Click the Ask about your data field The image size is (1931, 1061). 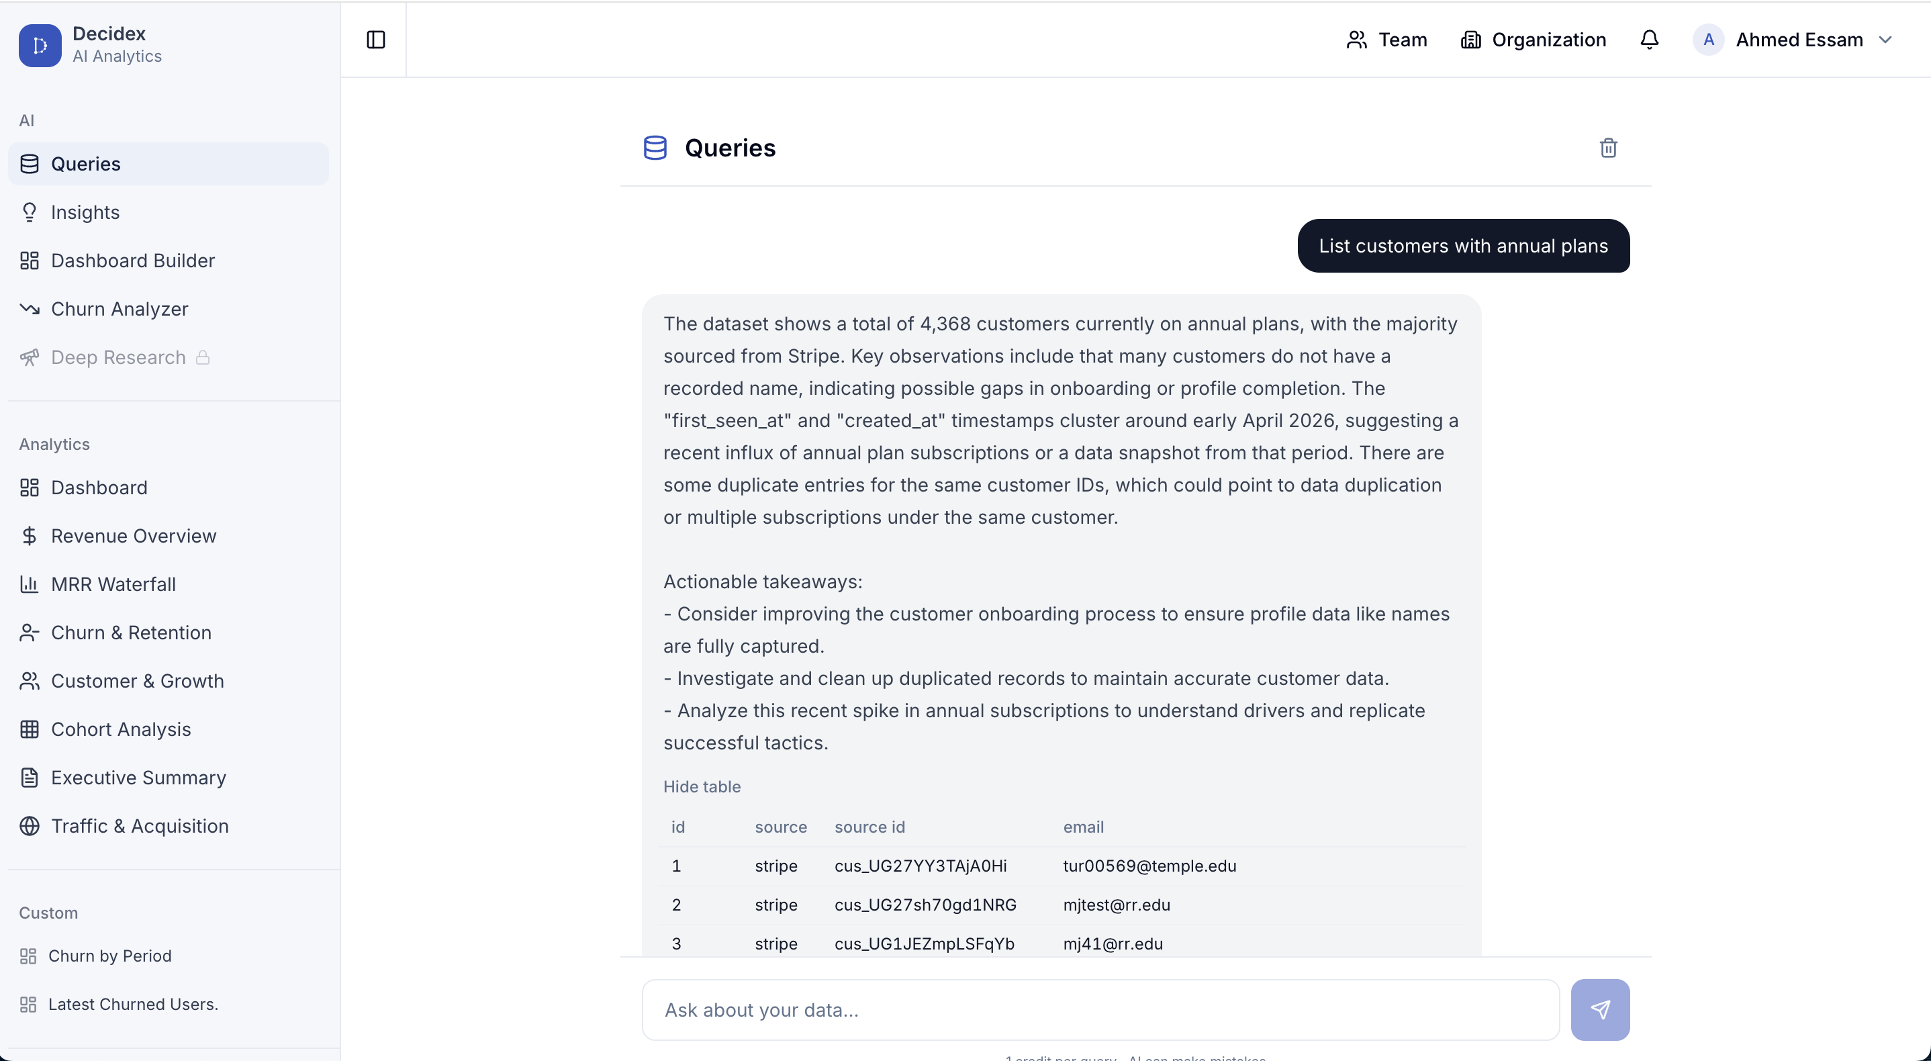coord(1100,1009)
